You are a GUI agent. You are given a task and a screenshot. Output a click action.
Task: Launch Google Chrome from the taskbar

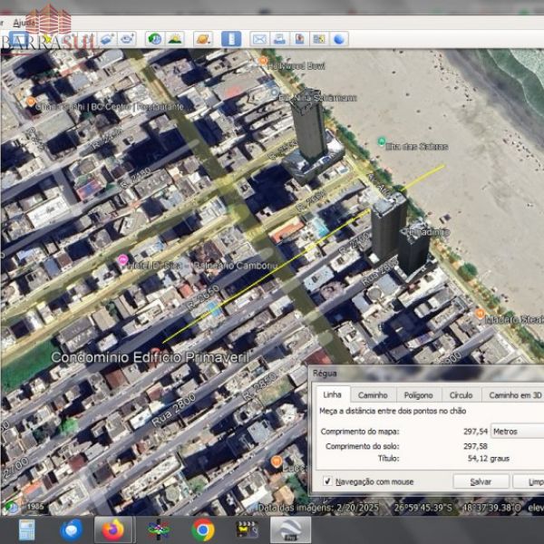coord(203,529)
